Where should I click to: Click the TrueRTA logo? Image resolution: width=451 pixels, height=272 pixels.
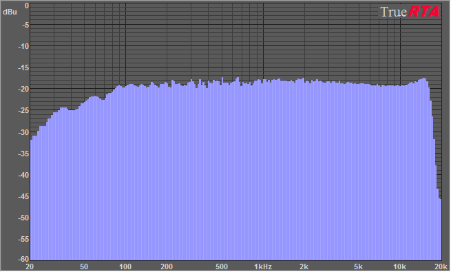410,12
